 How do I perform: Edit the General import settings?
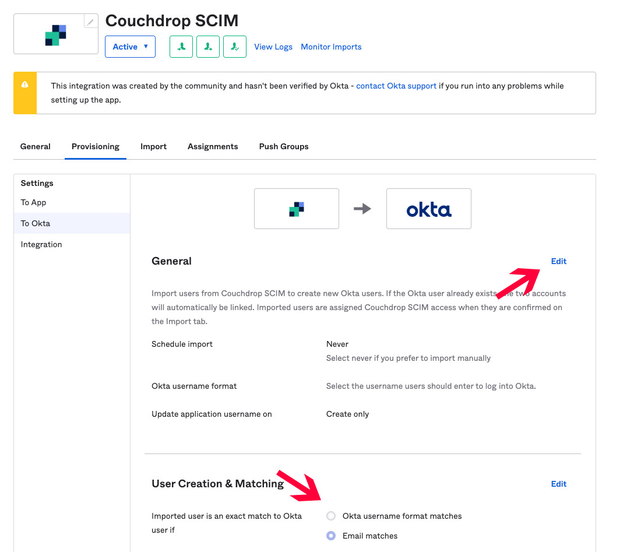558,261
